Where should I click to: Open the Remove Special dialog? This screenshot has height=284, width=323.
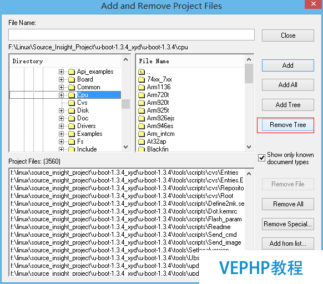coord(288,224)
